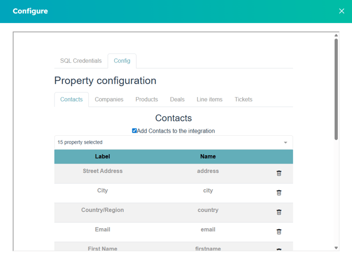Select the address name cell

click(208, 171)
